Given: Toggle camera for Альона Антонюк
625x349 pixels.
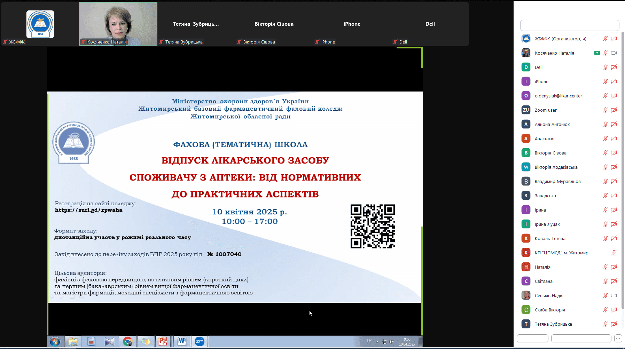Looking at the screenshot, I should pos(614,124).
